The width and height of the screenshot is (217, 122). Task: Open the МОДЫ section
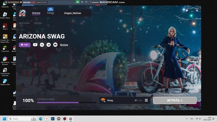(x=38, y=23)
